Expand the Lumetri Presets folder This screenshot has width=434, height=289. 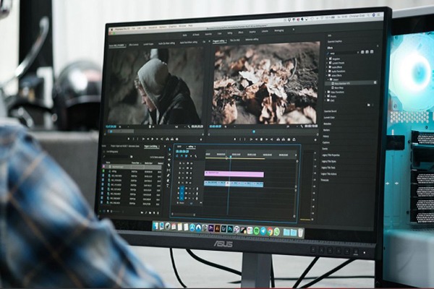pos(327,63)
